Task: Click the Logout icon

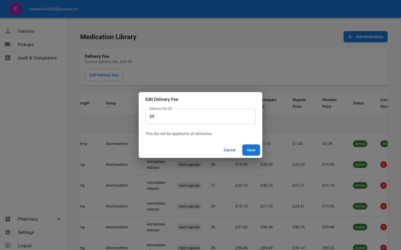Action: coord(8,246)
